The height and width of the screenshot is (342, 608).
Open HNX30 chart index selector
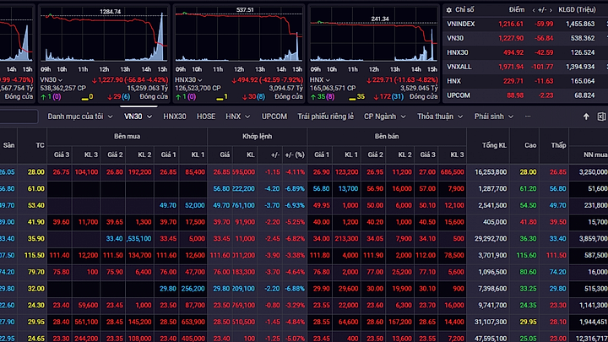click(188, 80)
